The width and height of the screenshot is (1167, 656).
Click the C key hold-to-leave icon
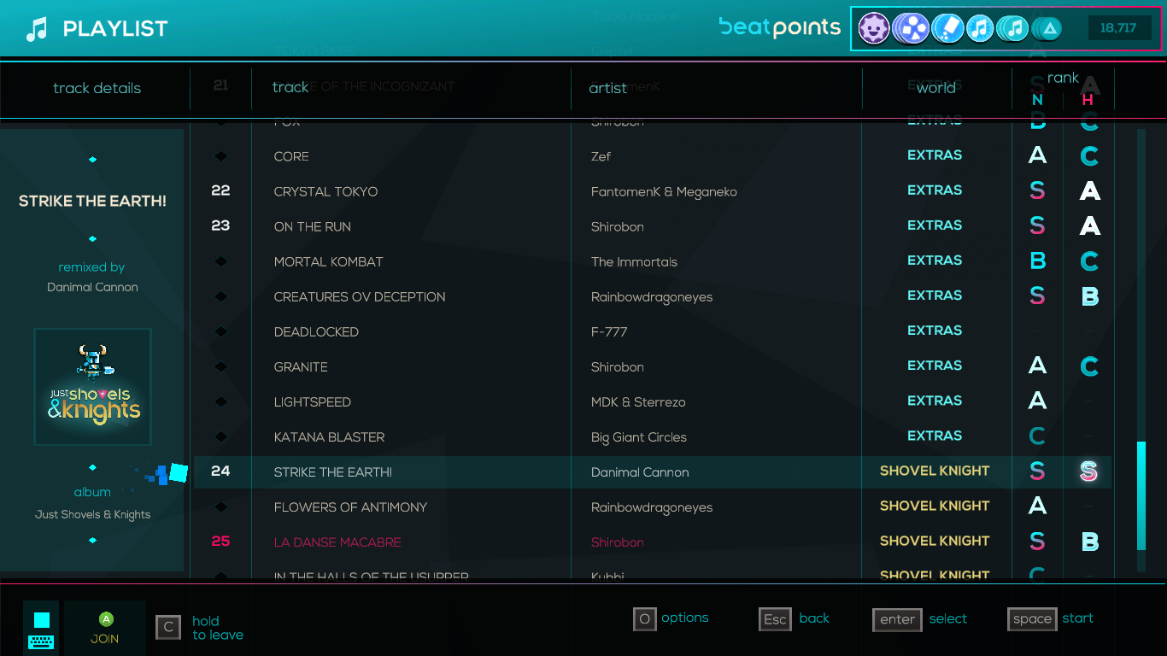click(x=168, y=627)
